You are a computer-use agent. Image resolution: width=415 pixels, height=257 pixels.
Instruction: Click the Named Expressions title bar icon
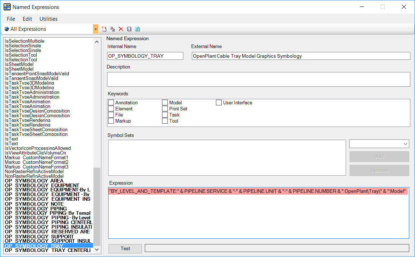7,7
